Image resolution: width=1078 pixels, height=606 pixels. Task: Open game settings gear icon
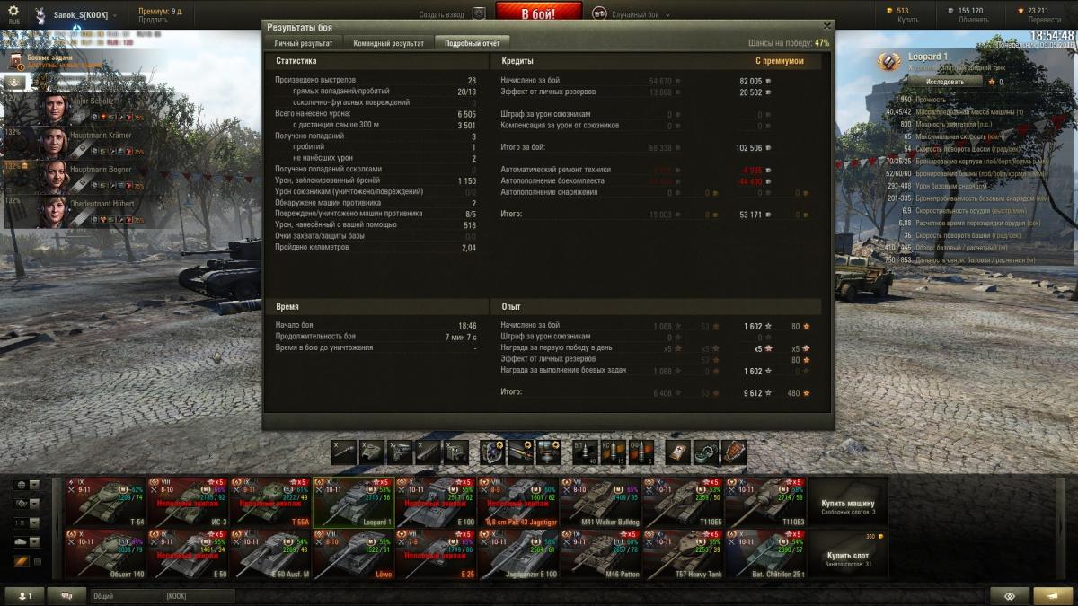13,12
